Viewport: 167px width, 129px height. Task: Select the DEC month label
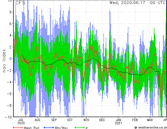[102, 120]
